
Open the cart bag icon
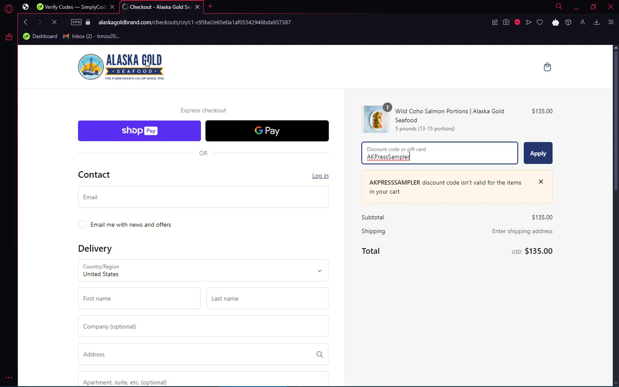pos(547,67)
